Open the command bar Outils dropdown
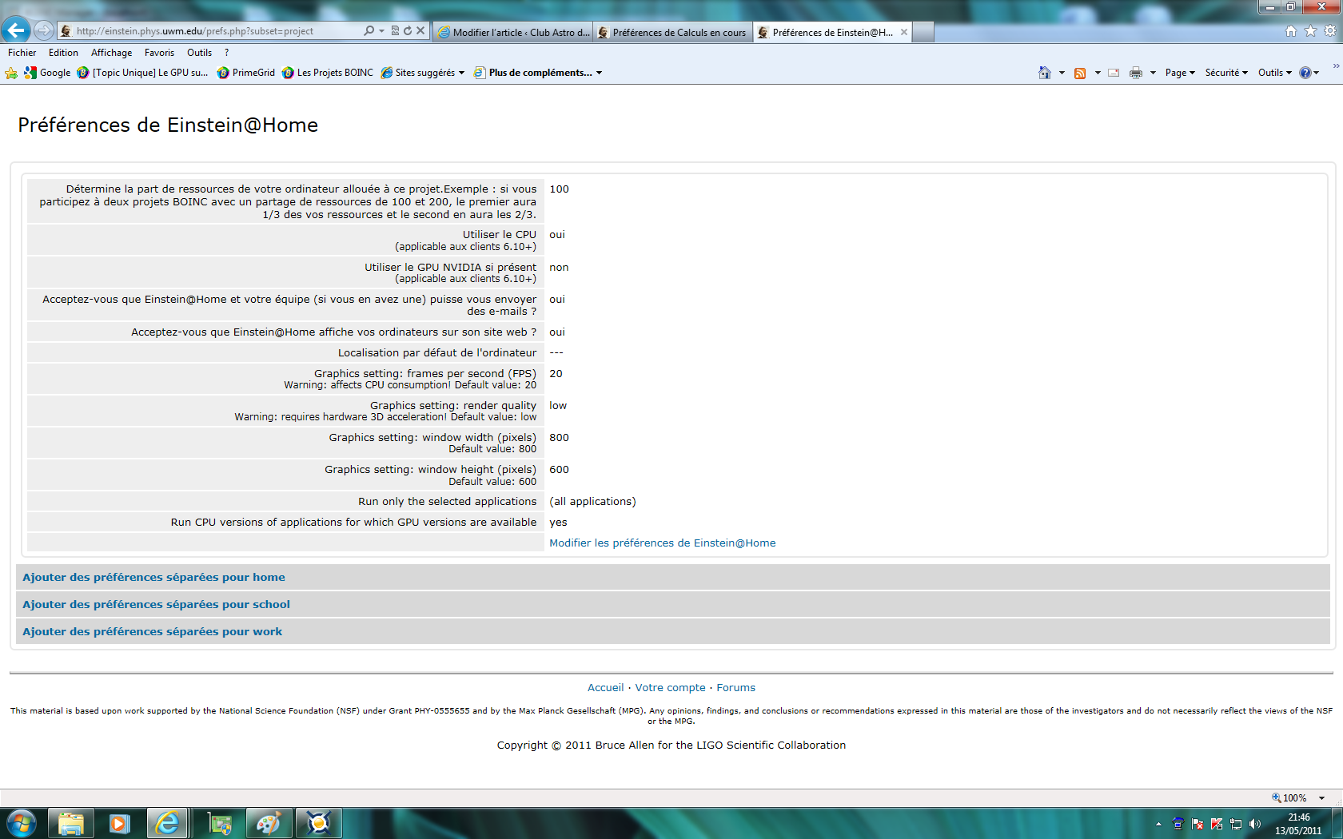Viewport: 1343px width, 839px height. click(x=1274, y=73)
